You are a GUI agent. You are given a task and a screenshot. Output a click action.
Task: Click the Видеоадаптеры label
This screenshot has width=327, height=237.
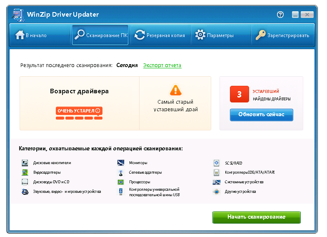[47, 172]
